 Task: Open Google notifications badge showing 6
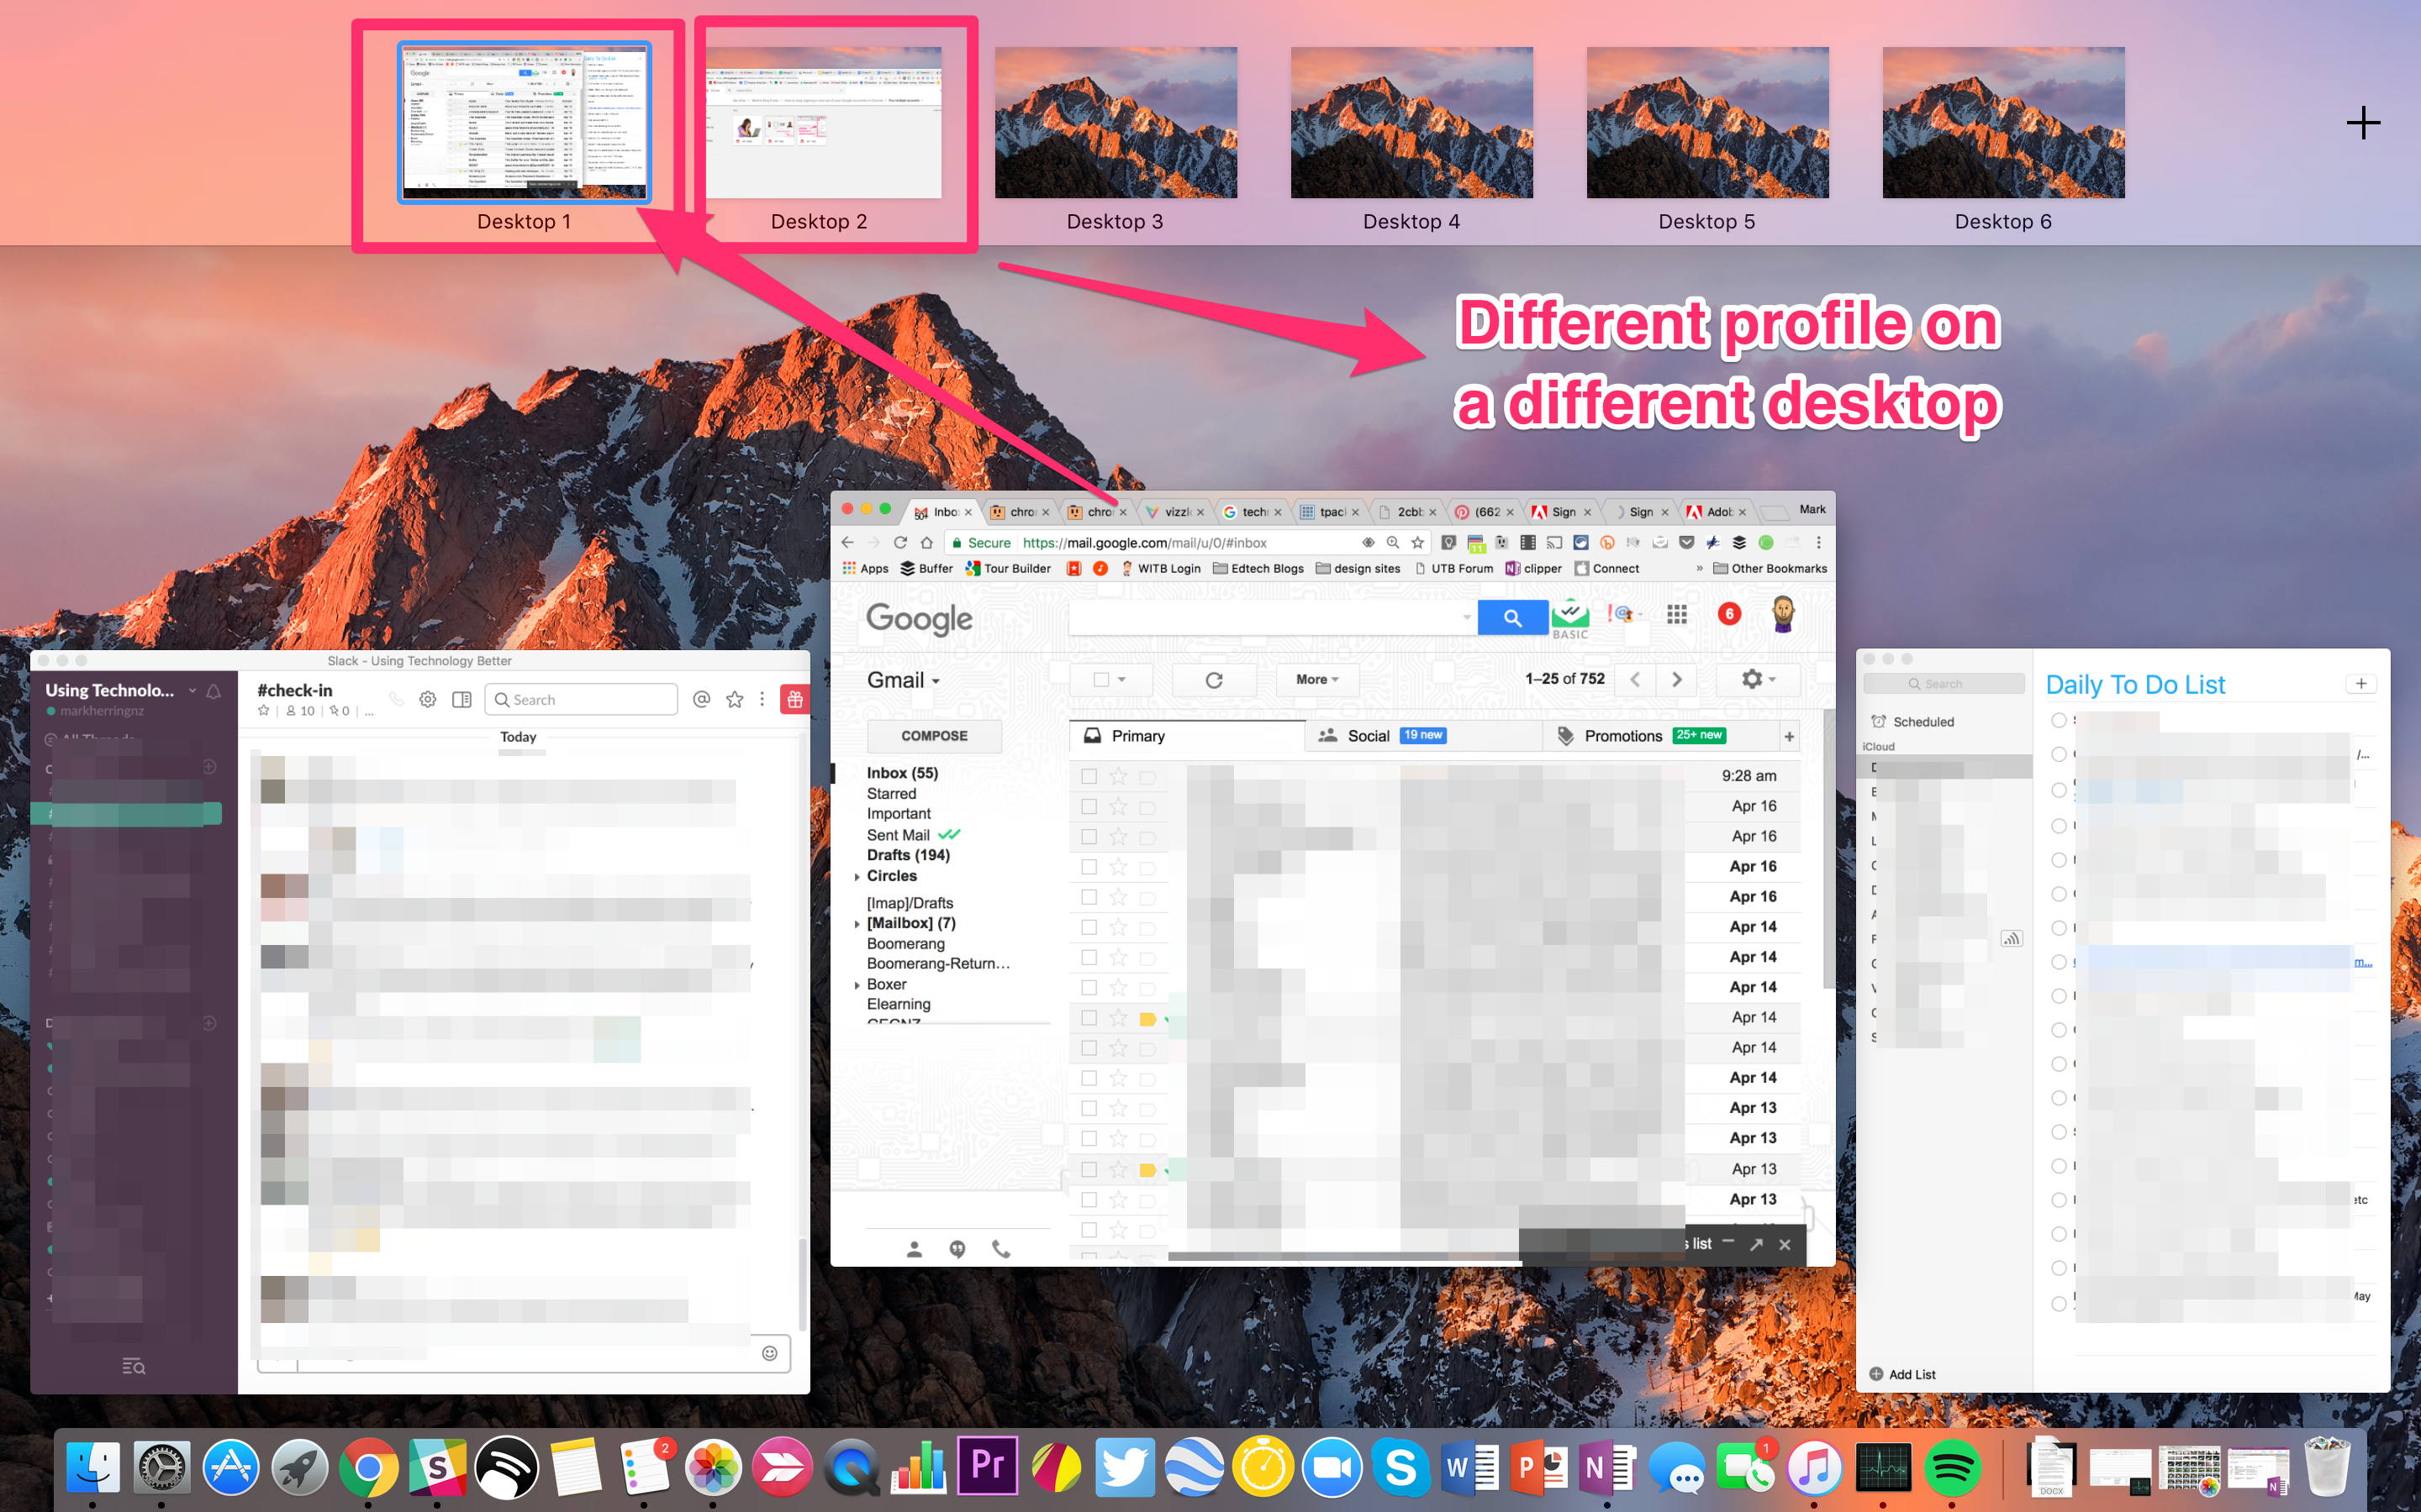click(x=1728, y=614)
